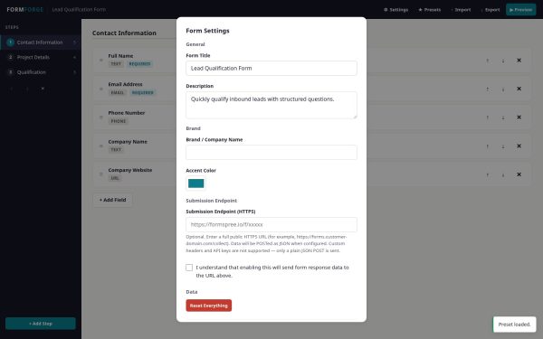
Task: Delete the Company Website field
Action: [519, 174]
